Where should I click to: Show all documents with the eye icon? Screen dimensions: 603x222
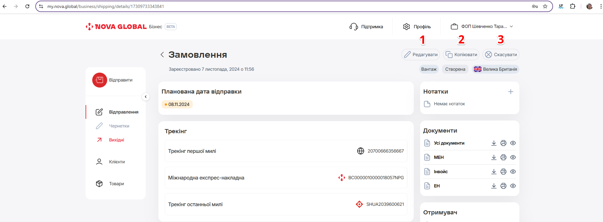point(513,143)
